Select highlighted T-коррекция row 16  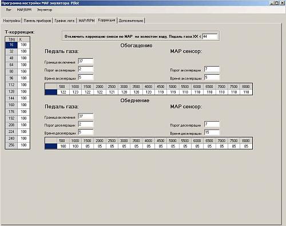coord(11,45)
